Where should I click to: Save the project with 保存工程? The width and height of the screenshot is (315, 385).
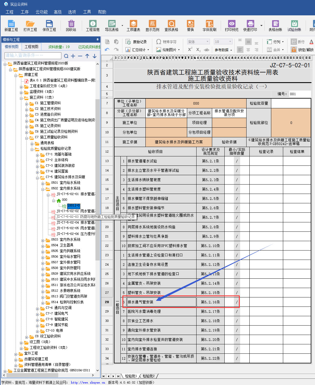49,25
